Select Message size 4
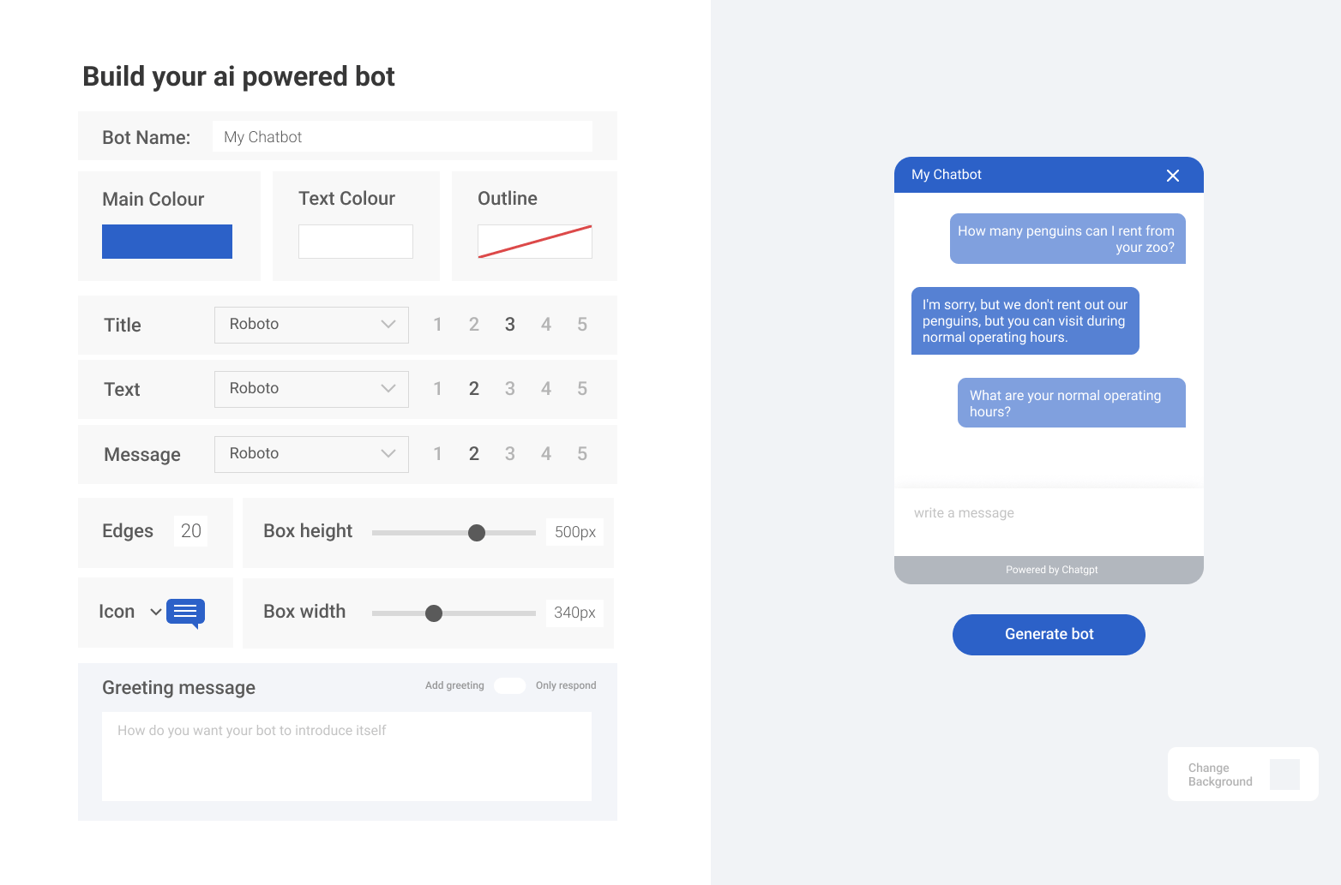 pos(546,454)
